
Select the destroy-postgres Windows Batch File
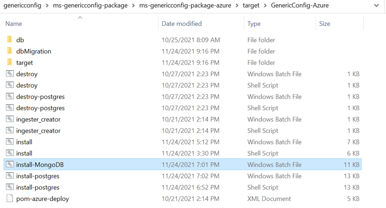click(x=40, y=97)
